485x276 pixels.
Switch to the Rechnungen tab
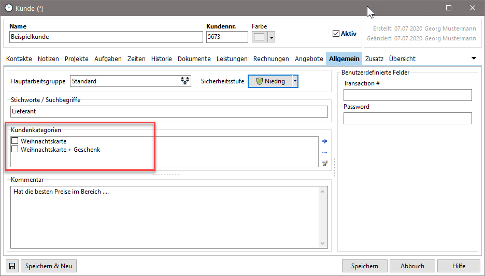pyautogui.click(x=271, y=59)
